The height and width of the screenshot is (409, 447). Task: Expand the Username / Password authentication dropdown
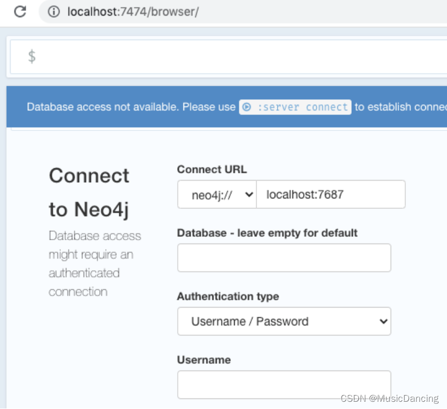point(284,321)
